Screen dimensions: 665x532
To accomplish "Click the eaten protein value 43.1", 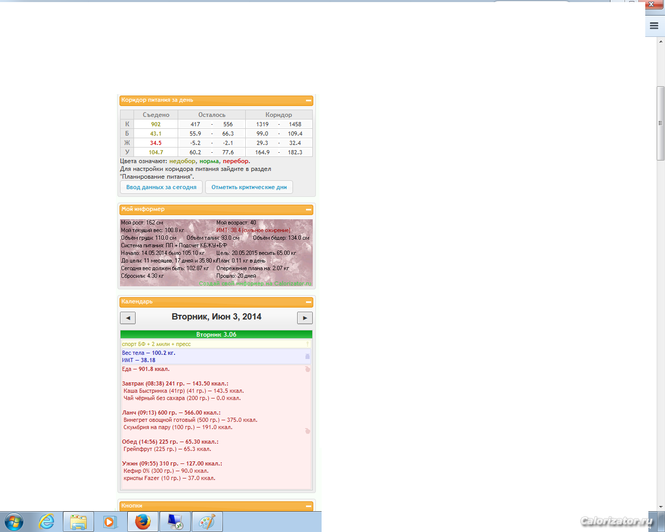I will (x=156, y=134).
